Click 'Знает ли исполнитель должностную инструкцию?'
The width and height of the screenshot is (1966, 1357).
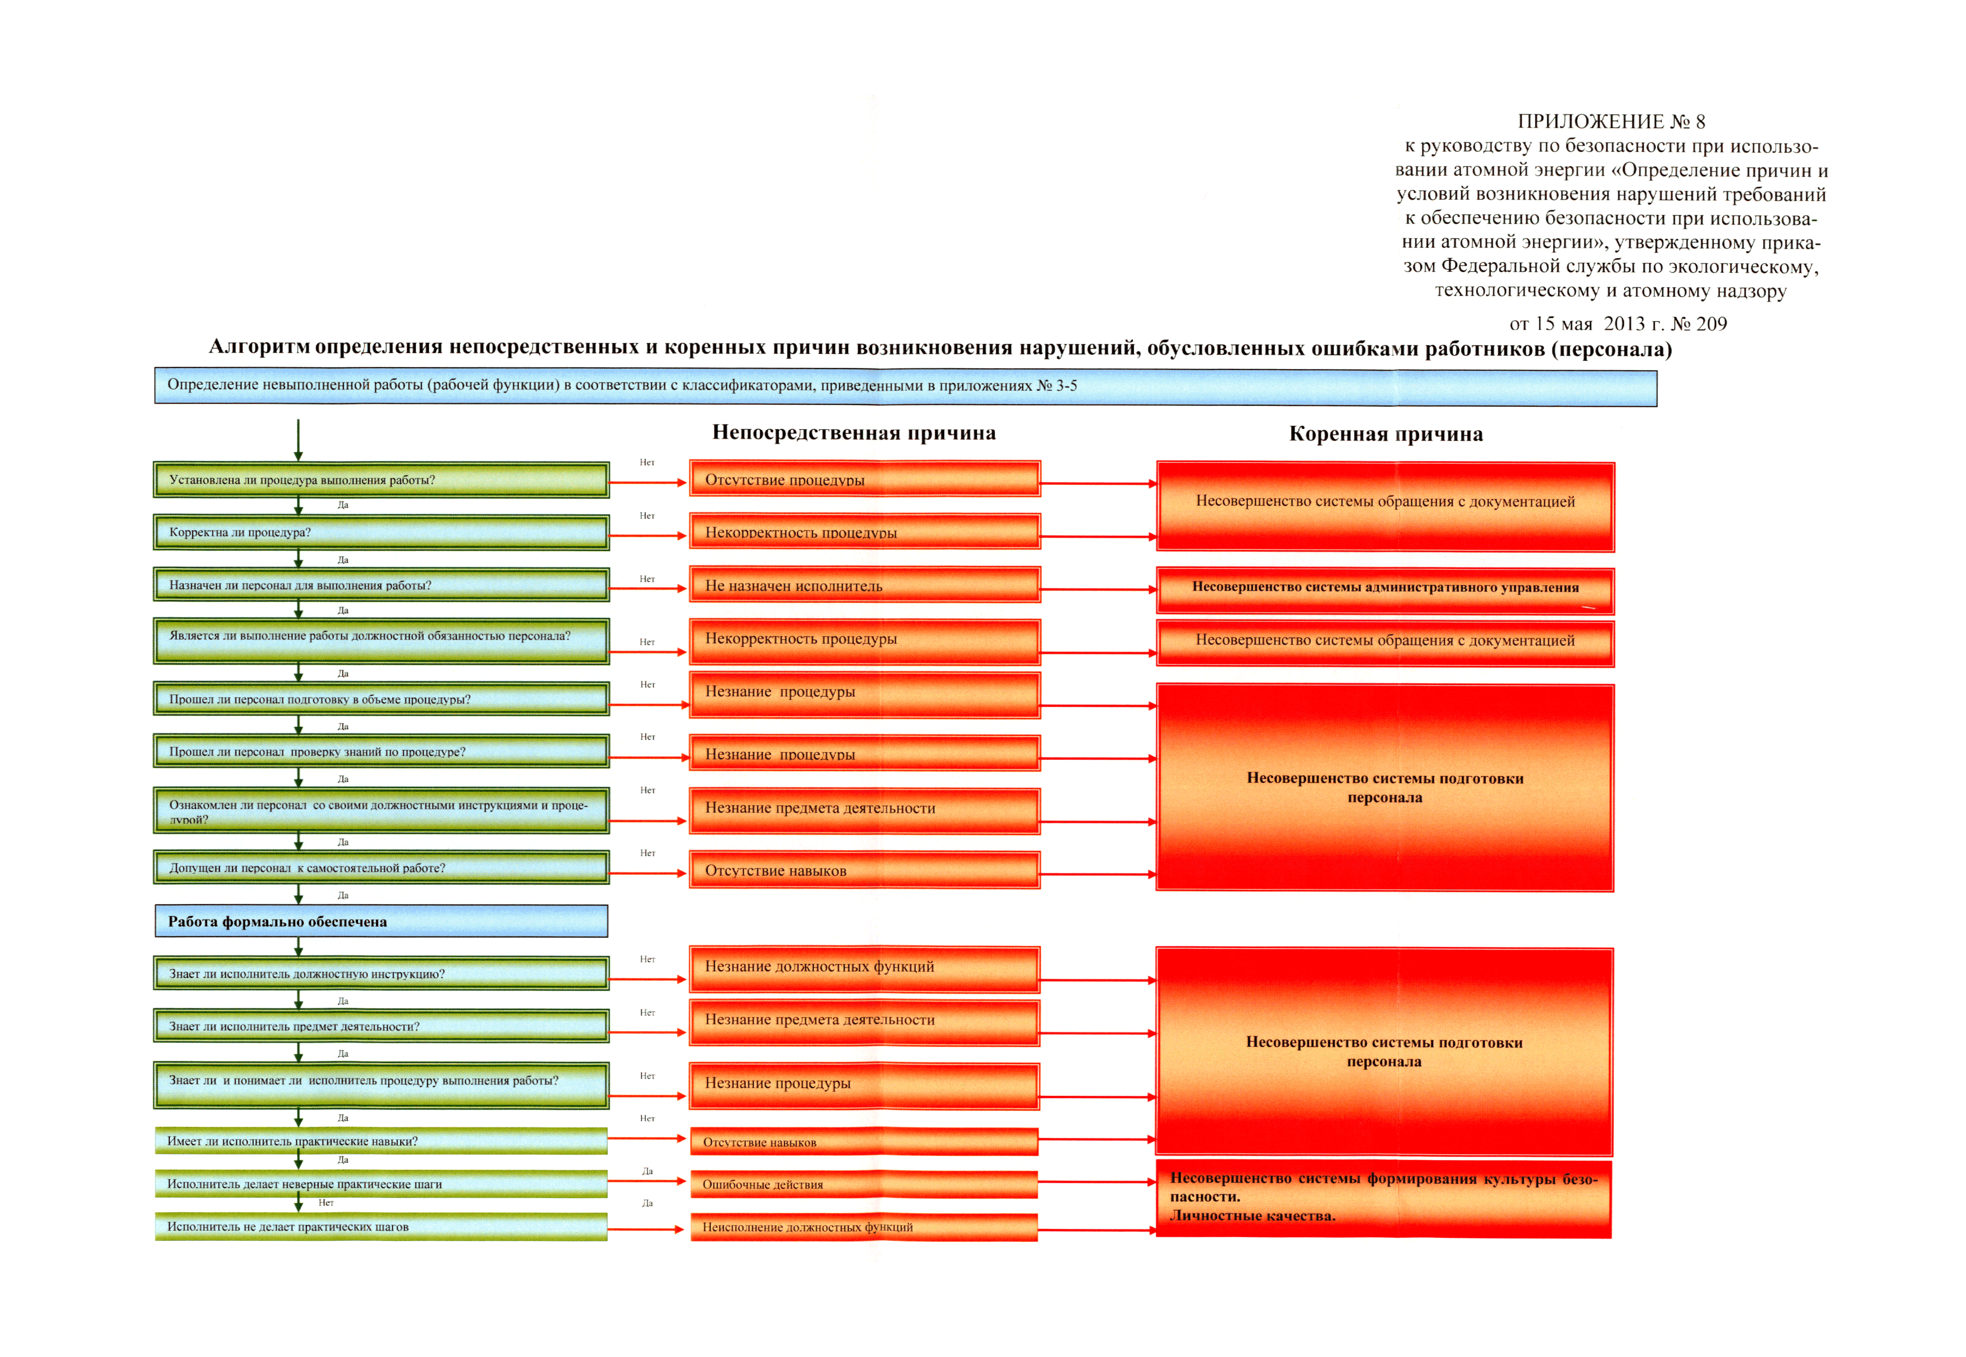381,973
